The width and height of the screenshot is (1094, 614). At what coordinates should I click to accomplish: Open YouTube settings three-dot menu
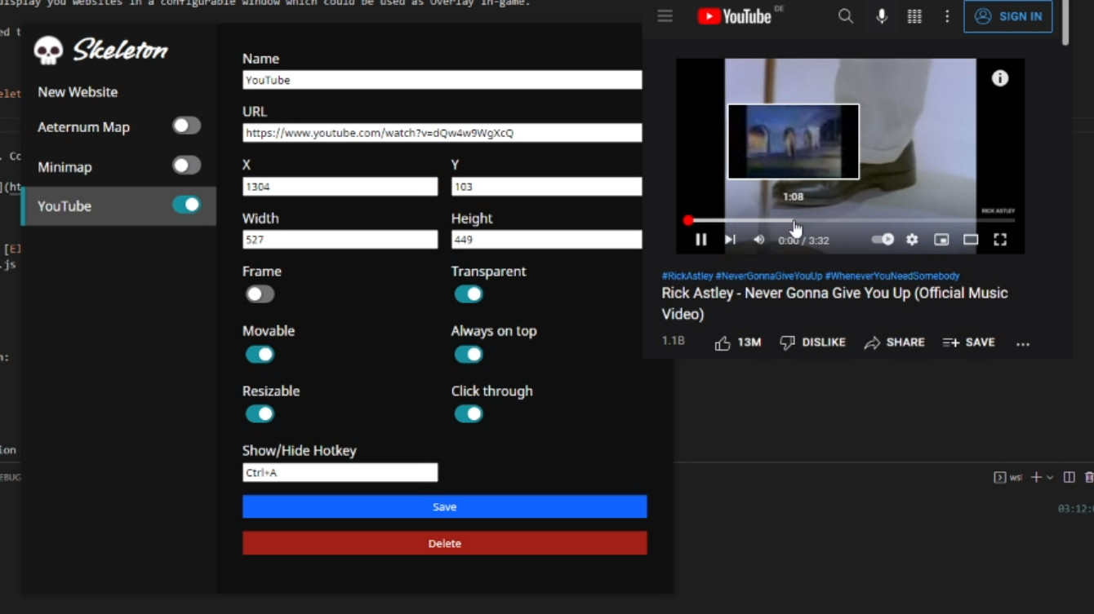[947, 16]
